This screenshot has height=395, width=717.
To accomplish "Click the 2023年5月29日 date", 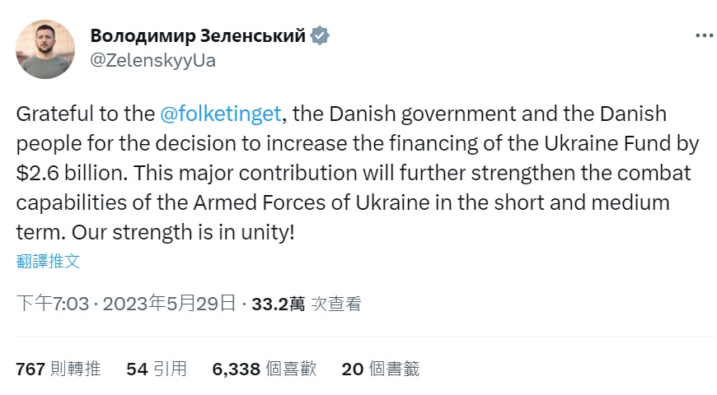I will [x=171, y=304].
